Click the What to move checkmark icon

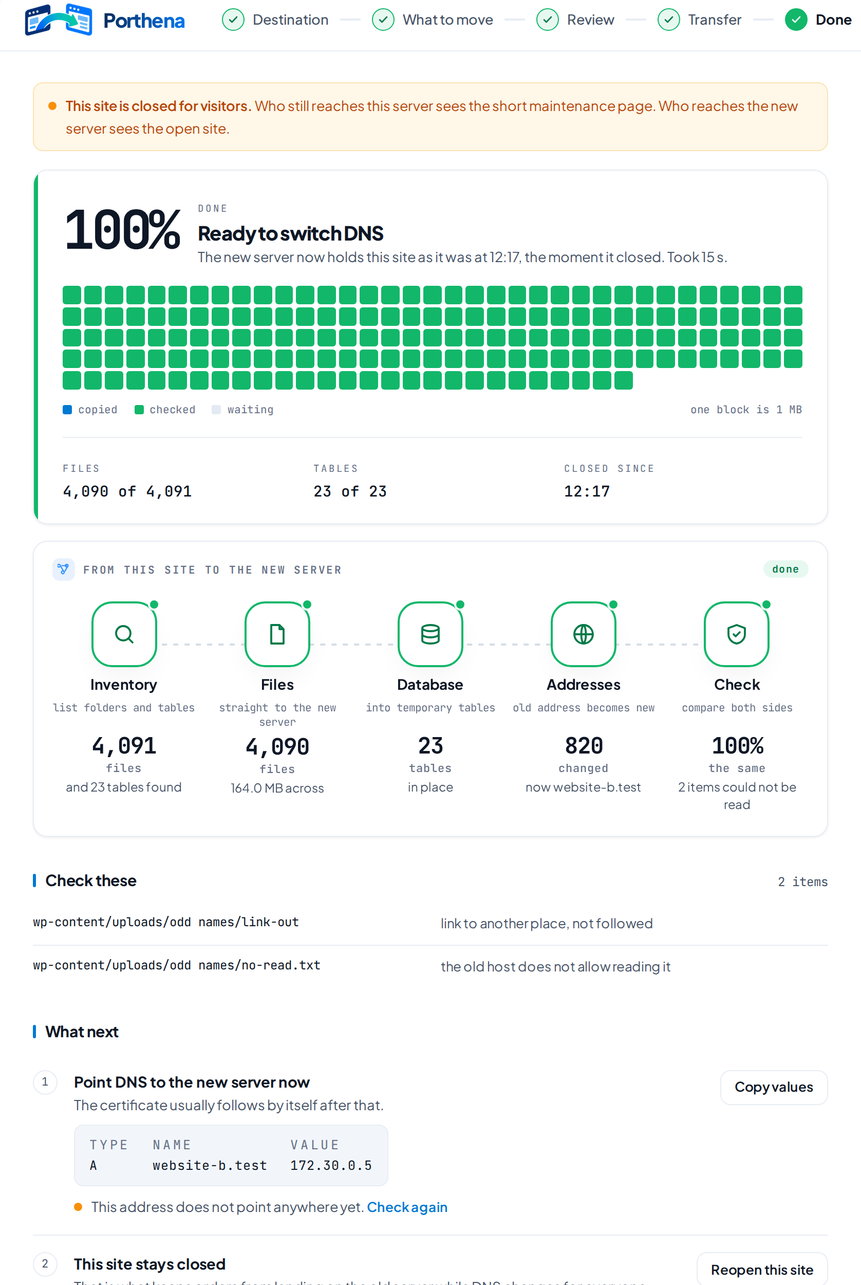click(x=383, y=20)
